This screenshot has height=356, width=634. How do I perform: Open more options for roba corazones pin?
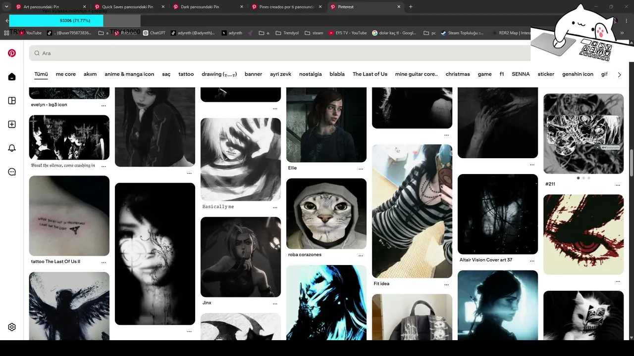click(x=361, y=255)
